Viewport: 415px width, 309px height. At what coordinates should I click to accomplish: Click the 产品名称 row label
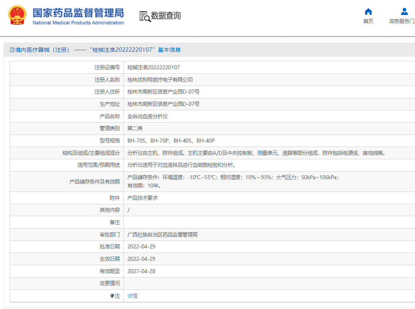point(110,116)
